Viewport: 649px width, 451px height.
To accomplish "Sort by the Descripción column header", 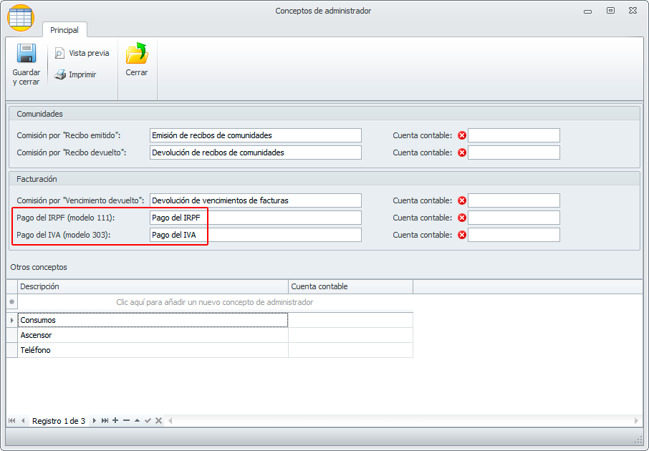I will 153,287.
